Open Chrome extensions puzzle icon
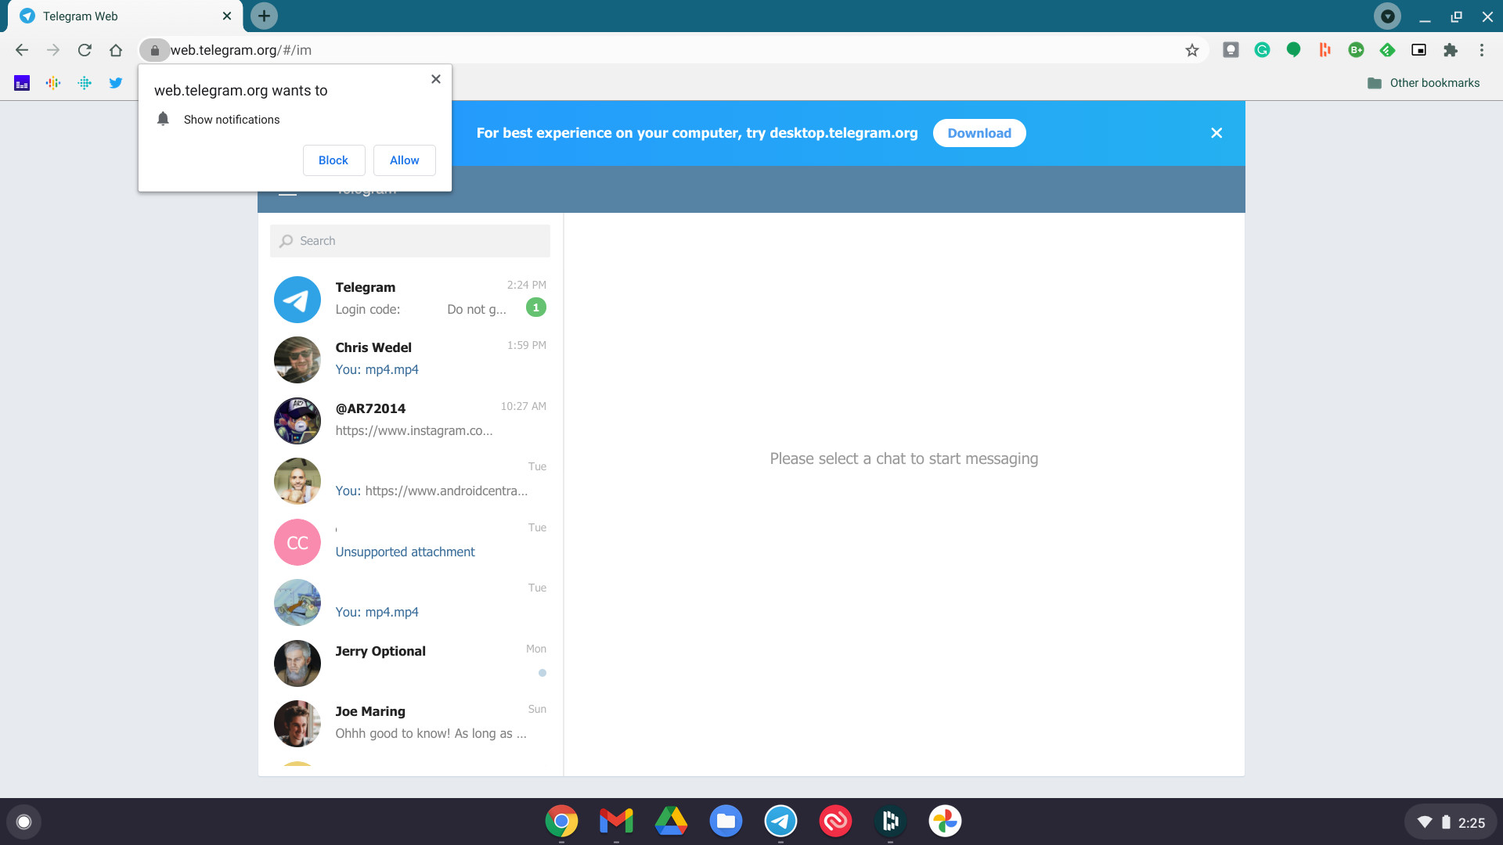 coord(1450,50)
